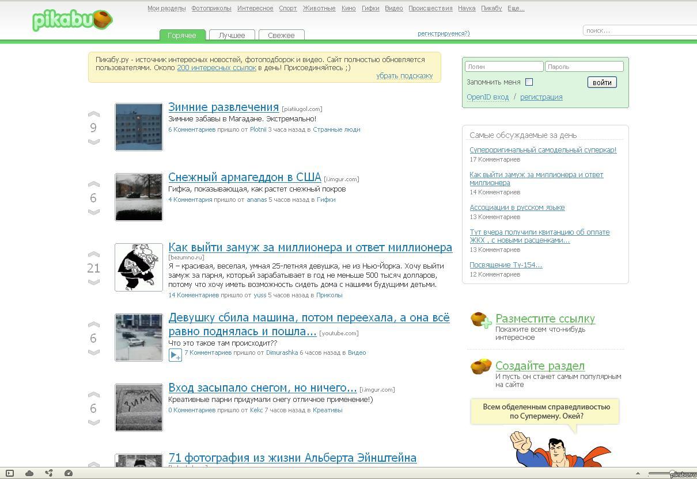Open 'Мои разделы' in the top menu
697x479 pixels.
[x=166, y=8]
